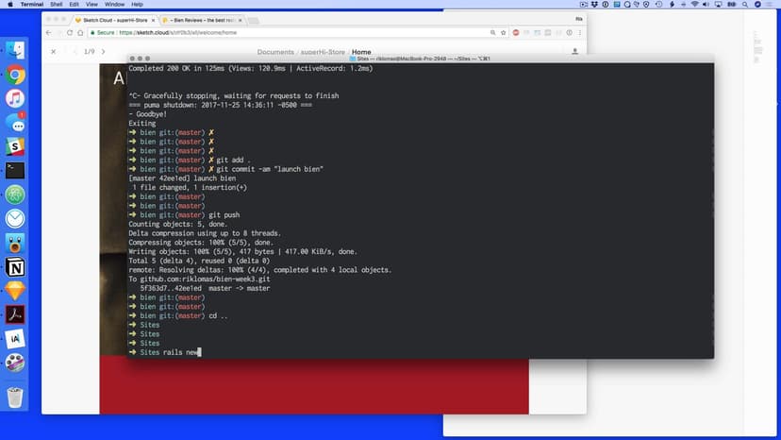The width and height of the screenshot is (781, 440).
Task: Launch iTunes from the dock
Action: tap(15, 98)
